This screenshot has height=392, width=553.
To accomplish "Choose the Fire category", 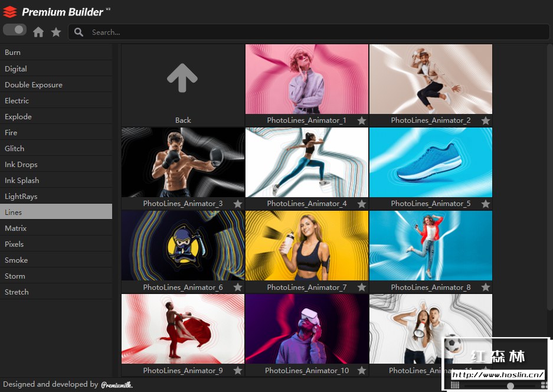I will [56, 132].
